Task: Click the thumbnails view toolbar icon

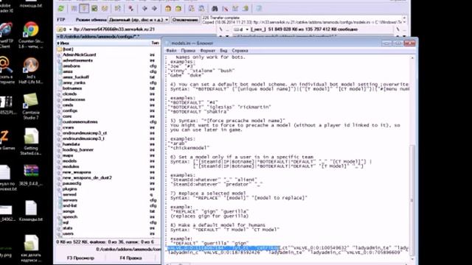Action: [94, 8]
